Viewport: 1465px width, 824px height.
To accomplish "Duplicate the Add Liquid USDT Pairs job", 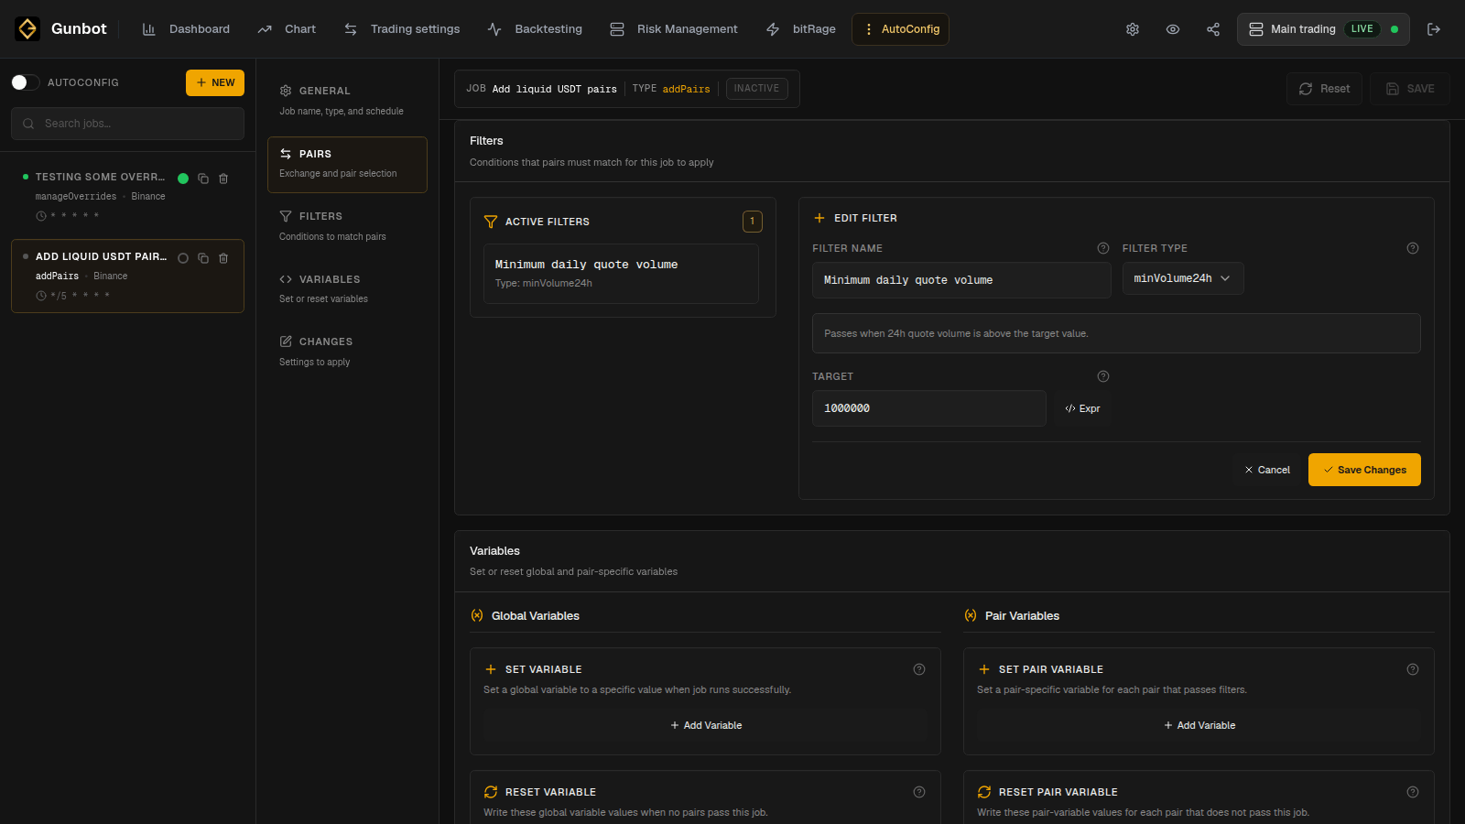I will click(203, 258).
